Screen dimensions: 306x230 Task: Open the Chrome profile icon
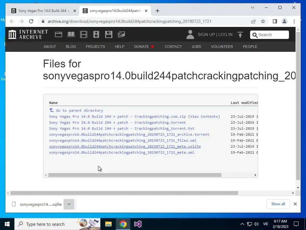[x=284, y=21]
